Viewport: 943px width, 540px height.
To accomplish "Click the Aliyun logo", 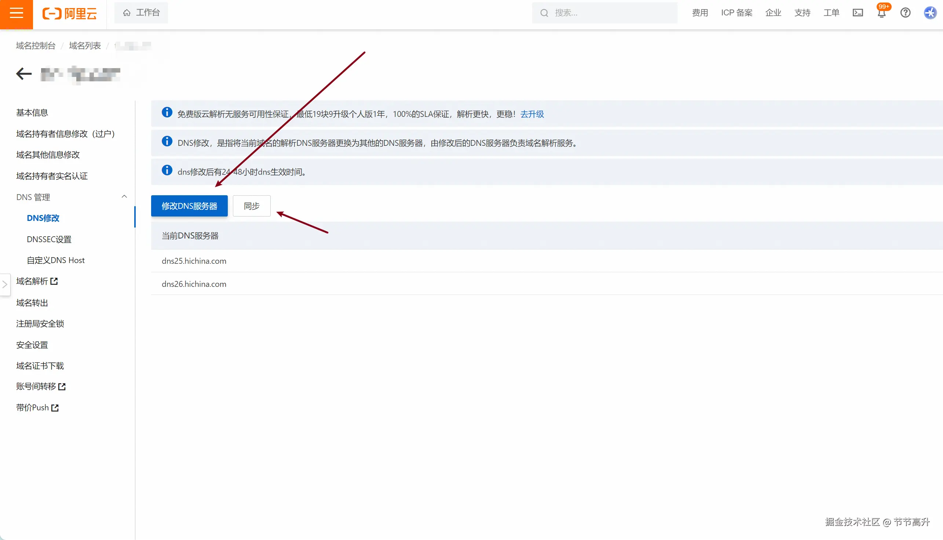I will (x=69, y=13).
